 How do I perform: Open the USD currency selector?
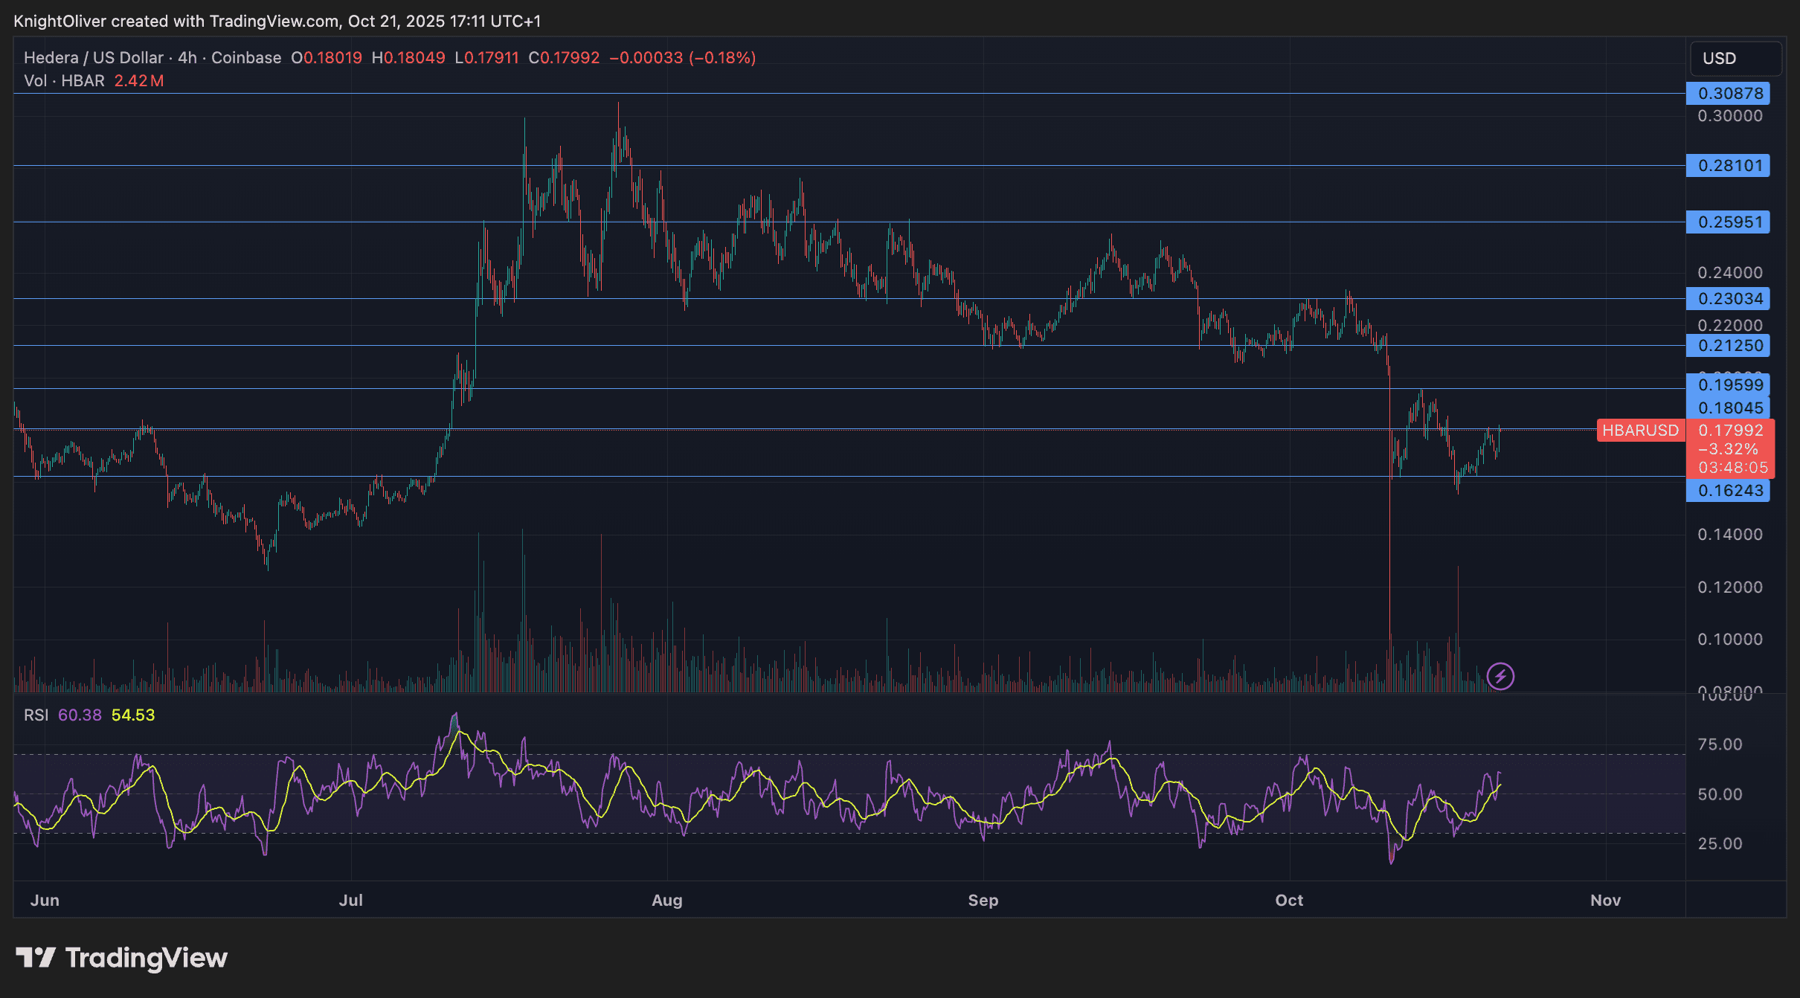point(1735,58)
